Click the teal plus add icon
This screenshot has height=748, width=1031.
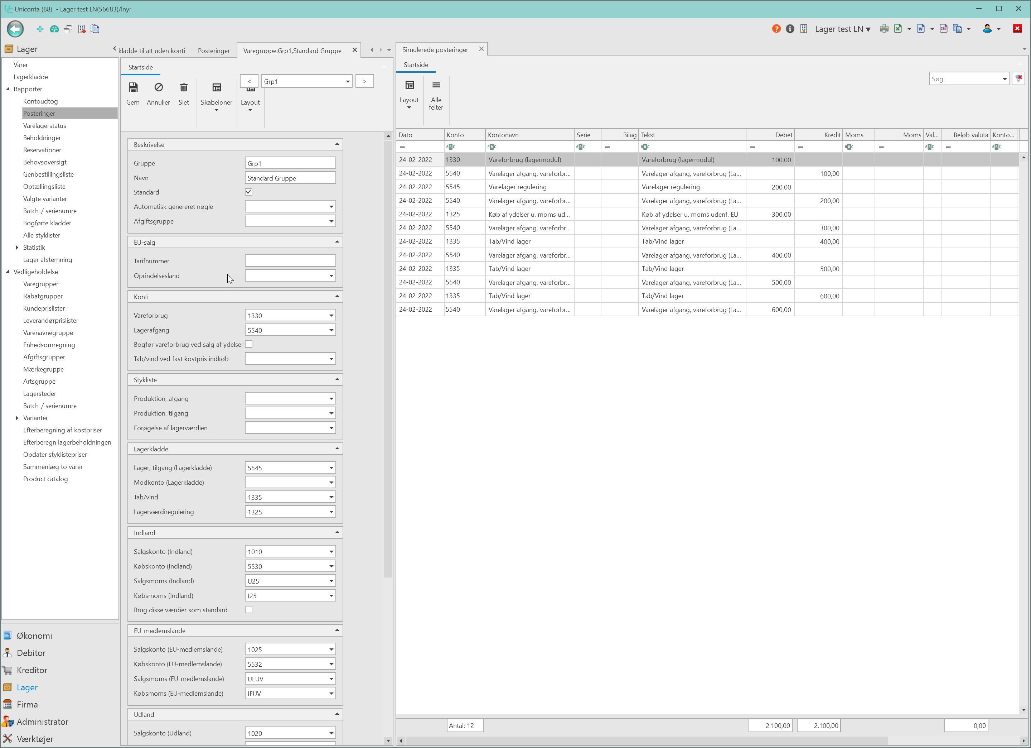point(40,29)
